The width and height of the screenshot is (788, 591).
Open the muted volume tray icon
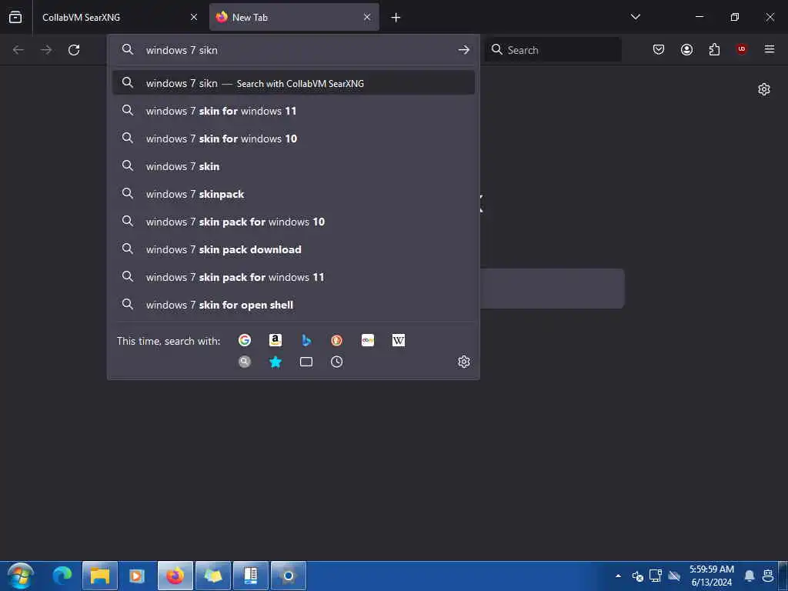coord(638,576)
